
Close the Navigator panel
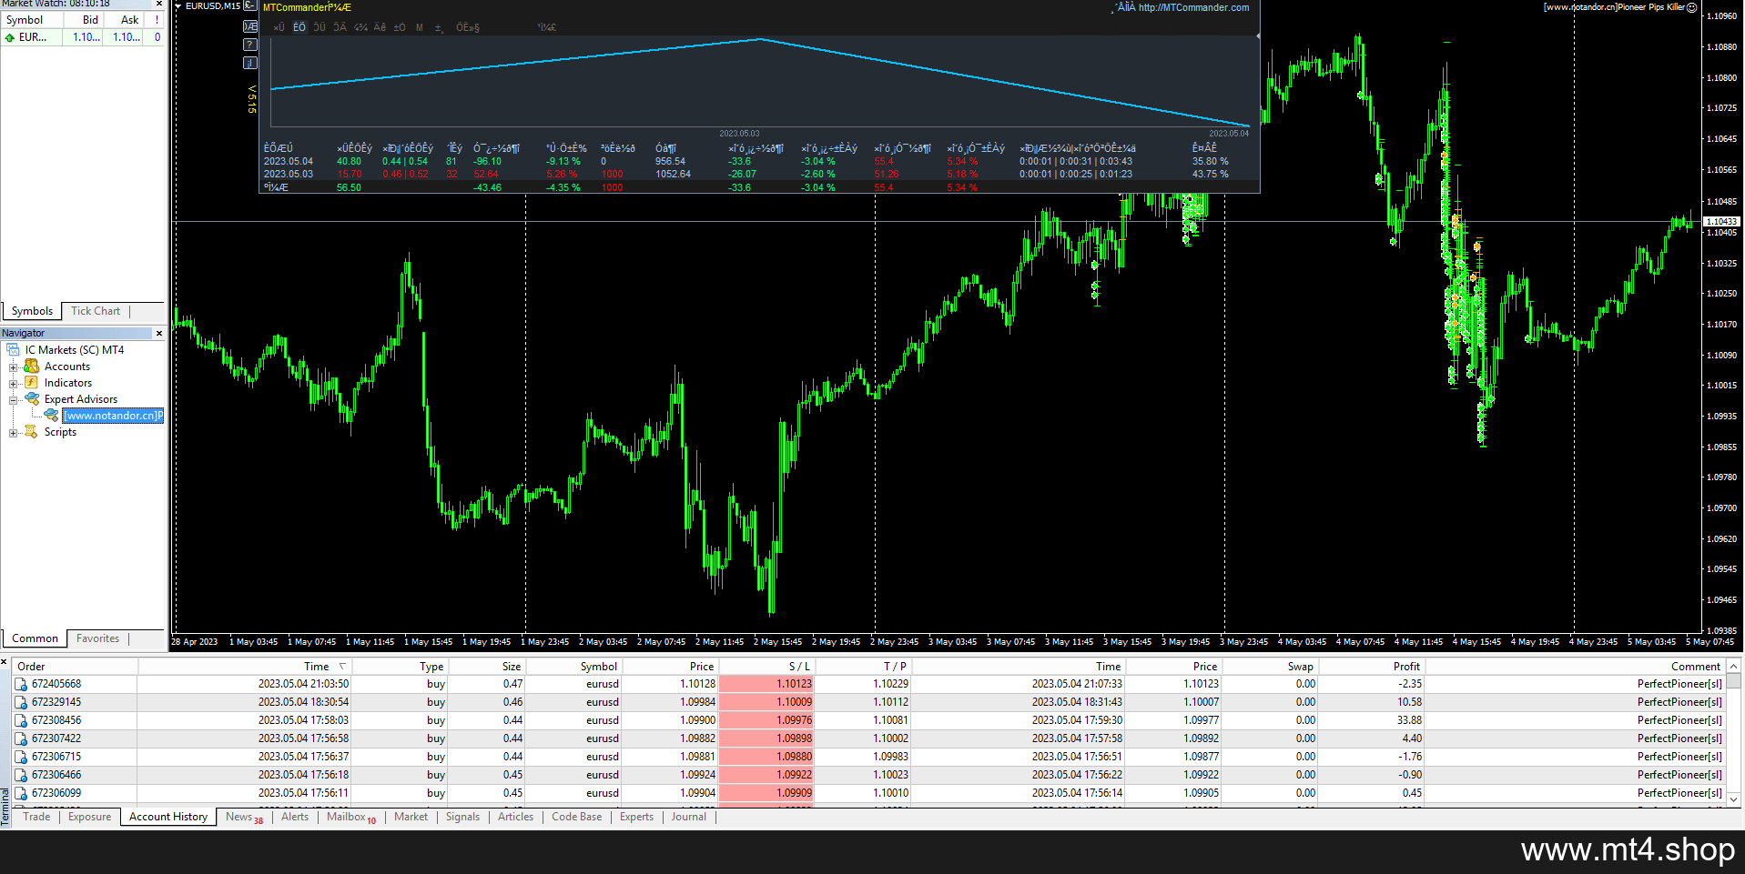coord(159,334)
